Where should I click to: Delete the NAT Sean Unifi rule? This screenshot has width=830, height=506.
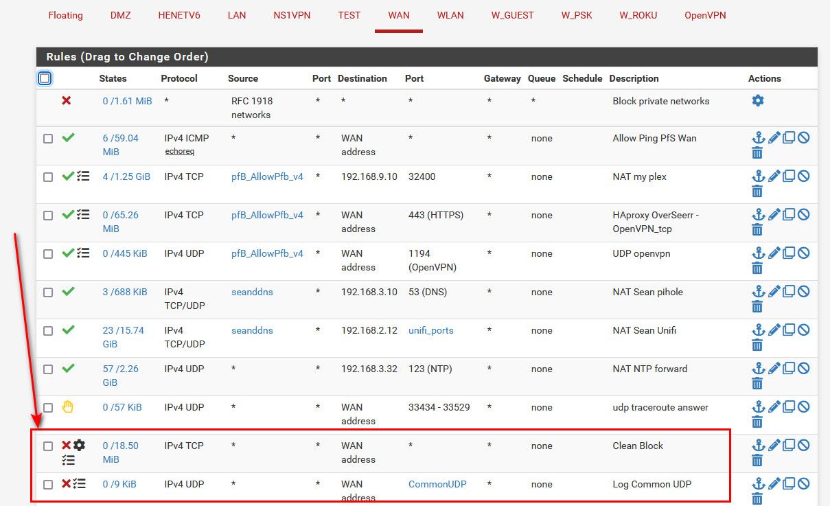[x=757, y=345]
